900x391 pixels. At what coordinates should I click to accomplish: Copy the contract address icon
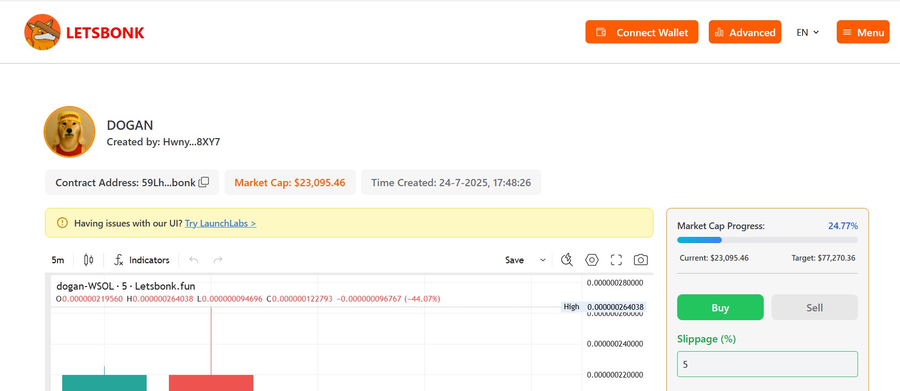(204, 182)
